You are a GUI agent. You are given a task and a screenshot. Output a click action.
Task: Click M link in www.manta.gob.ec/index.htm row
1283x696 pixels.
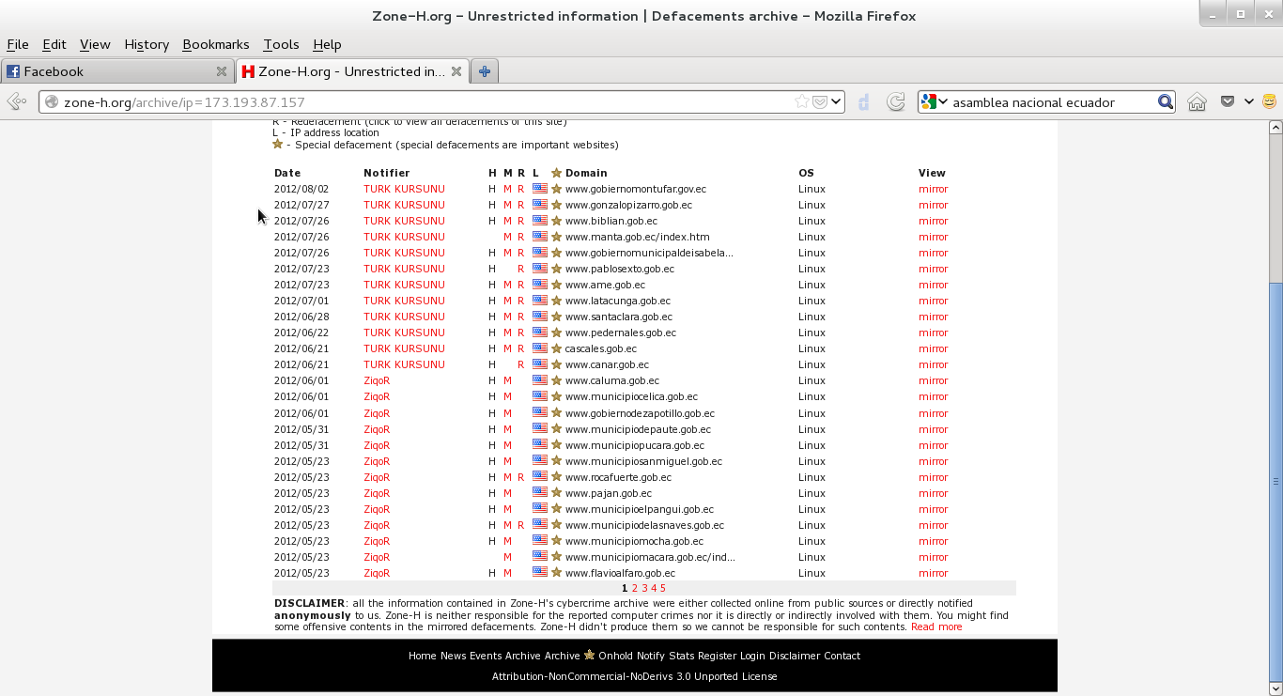[507, 237]
